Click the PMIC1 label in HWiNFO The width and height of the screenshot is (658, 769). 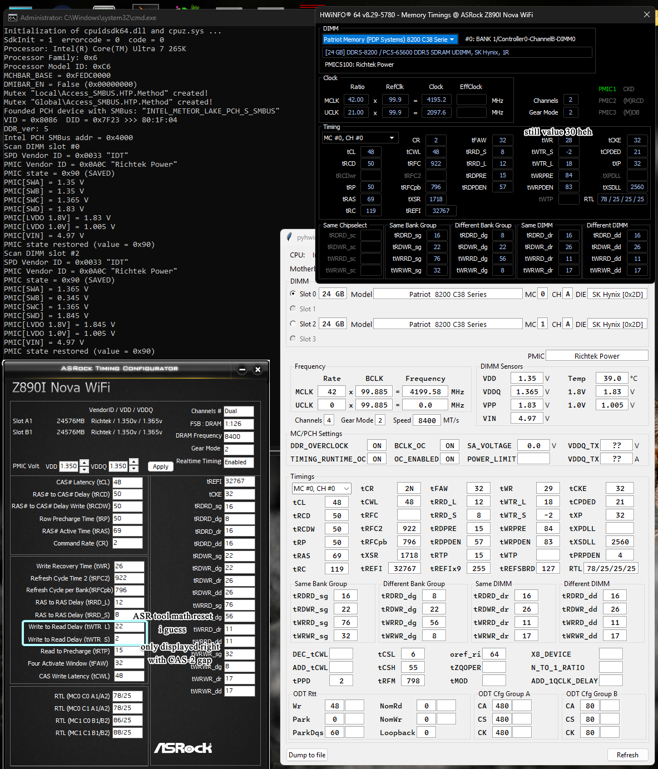(607, 89)
